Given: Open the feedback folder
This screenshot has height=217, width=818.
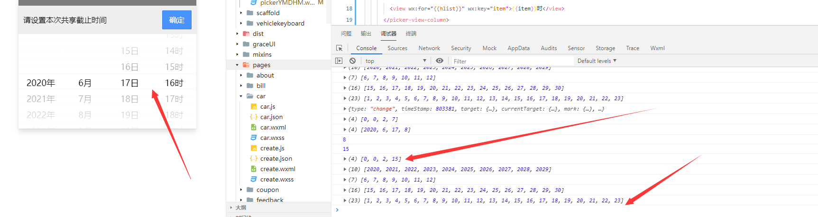Looking at the screenshot, I should pyautogui.click(x=270, y=200).
